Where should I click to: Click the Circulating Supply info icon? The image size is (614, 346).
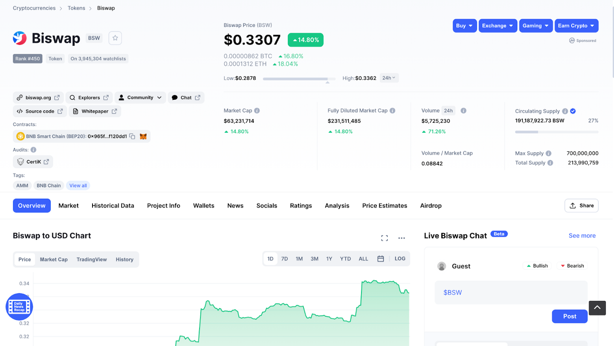[x=565, y=111]
